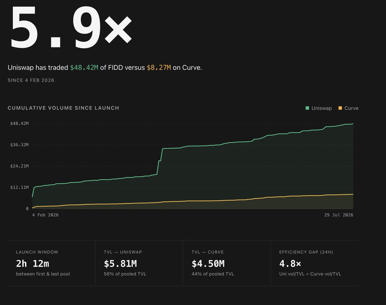Click the 'between first & last pool' caption
The width and height of the screenshot is (386, 305).
point(43,274)
